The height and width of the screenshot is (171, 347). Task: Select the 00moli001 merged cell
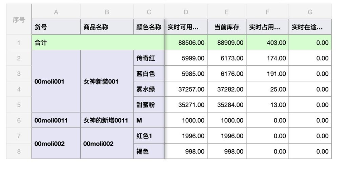tap(56, 81)
